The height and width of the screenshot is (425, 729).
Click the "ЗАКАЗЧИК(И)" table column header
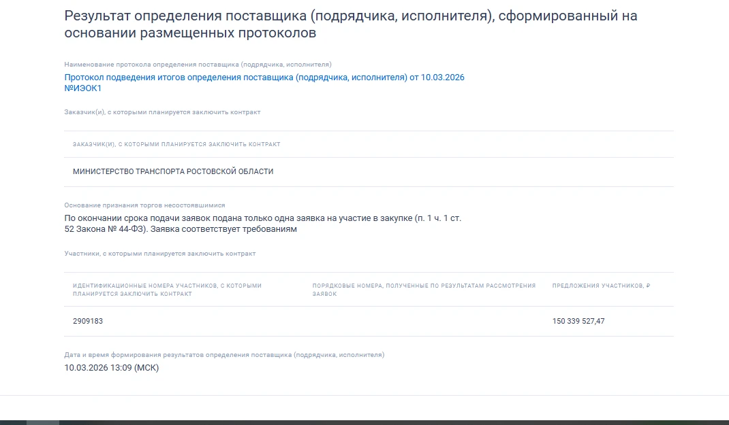[176, 144]
